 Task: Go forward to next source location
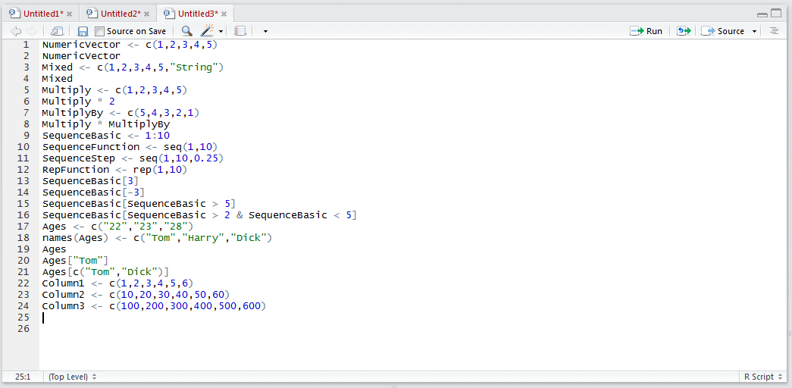32,31
